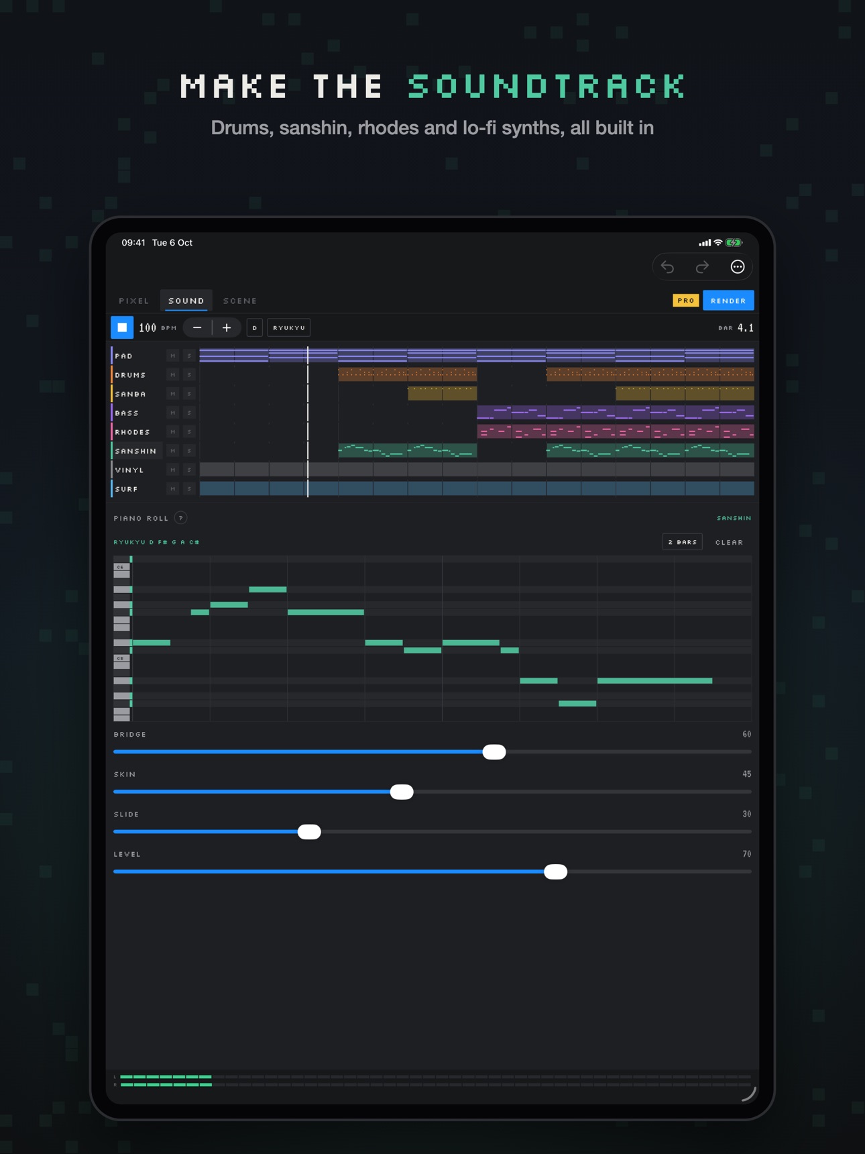Solo the BASS track
Image resolution: width=865 pixels, height=1154 pixels.
189,413
